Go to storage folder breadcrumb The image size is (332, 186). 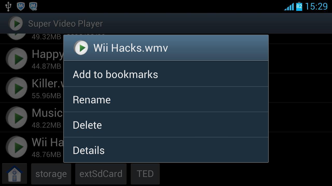click(51, 174)
